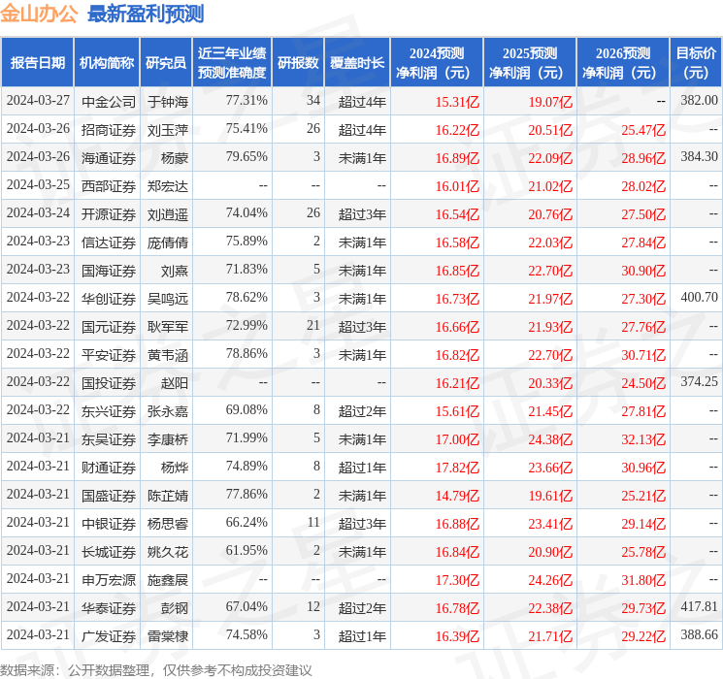Click 2024 forecast 17.82亿
Viewport: 723px width, 679px height.
click(x=457, y=468)
